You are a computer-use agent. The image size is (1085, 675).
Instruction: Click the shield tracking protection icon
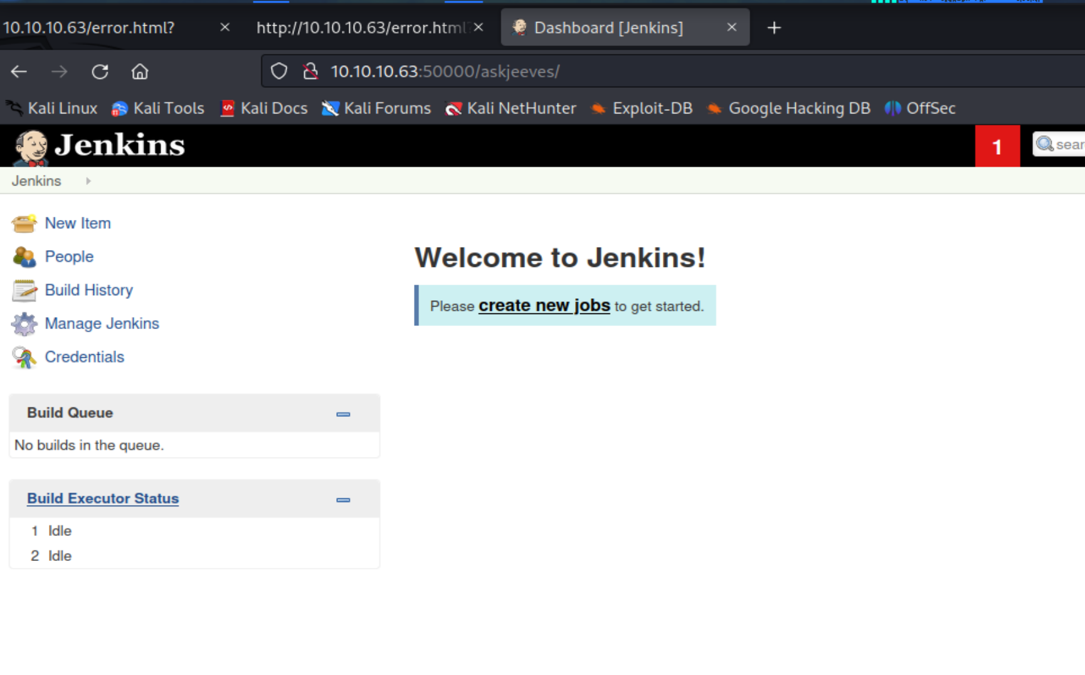click(x=279, y=71)
